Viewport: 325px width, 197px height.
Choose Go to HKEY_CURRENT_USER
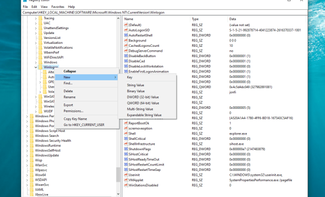click(87, 125)
